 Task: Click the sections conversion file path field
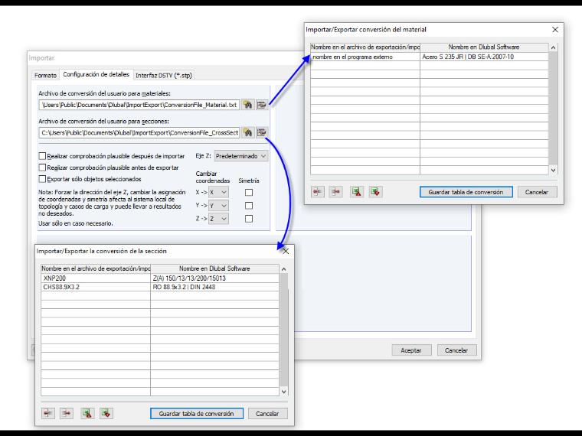click(x=139, y=132)
